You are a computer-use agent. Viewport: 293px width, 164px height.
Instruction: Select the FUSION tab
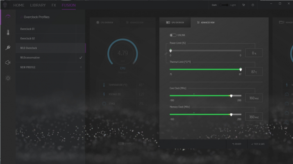[x=69, y=5]
